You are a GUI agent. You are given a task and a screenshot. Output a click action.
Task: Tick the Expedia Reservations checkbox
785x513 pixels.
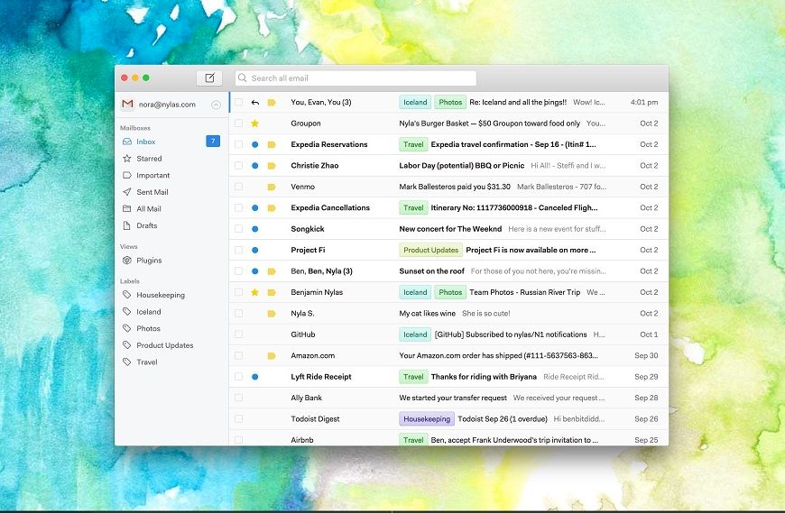[x=239, y=144]
